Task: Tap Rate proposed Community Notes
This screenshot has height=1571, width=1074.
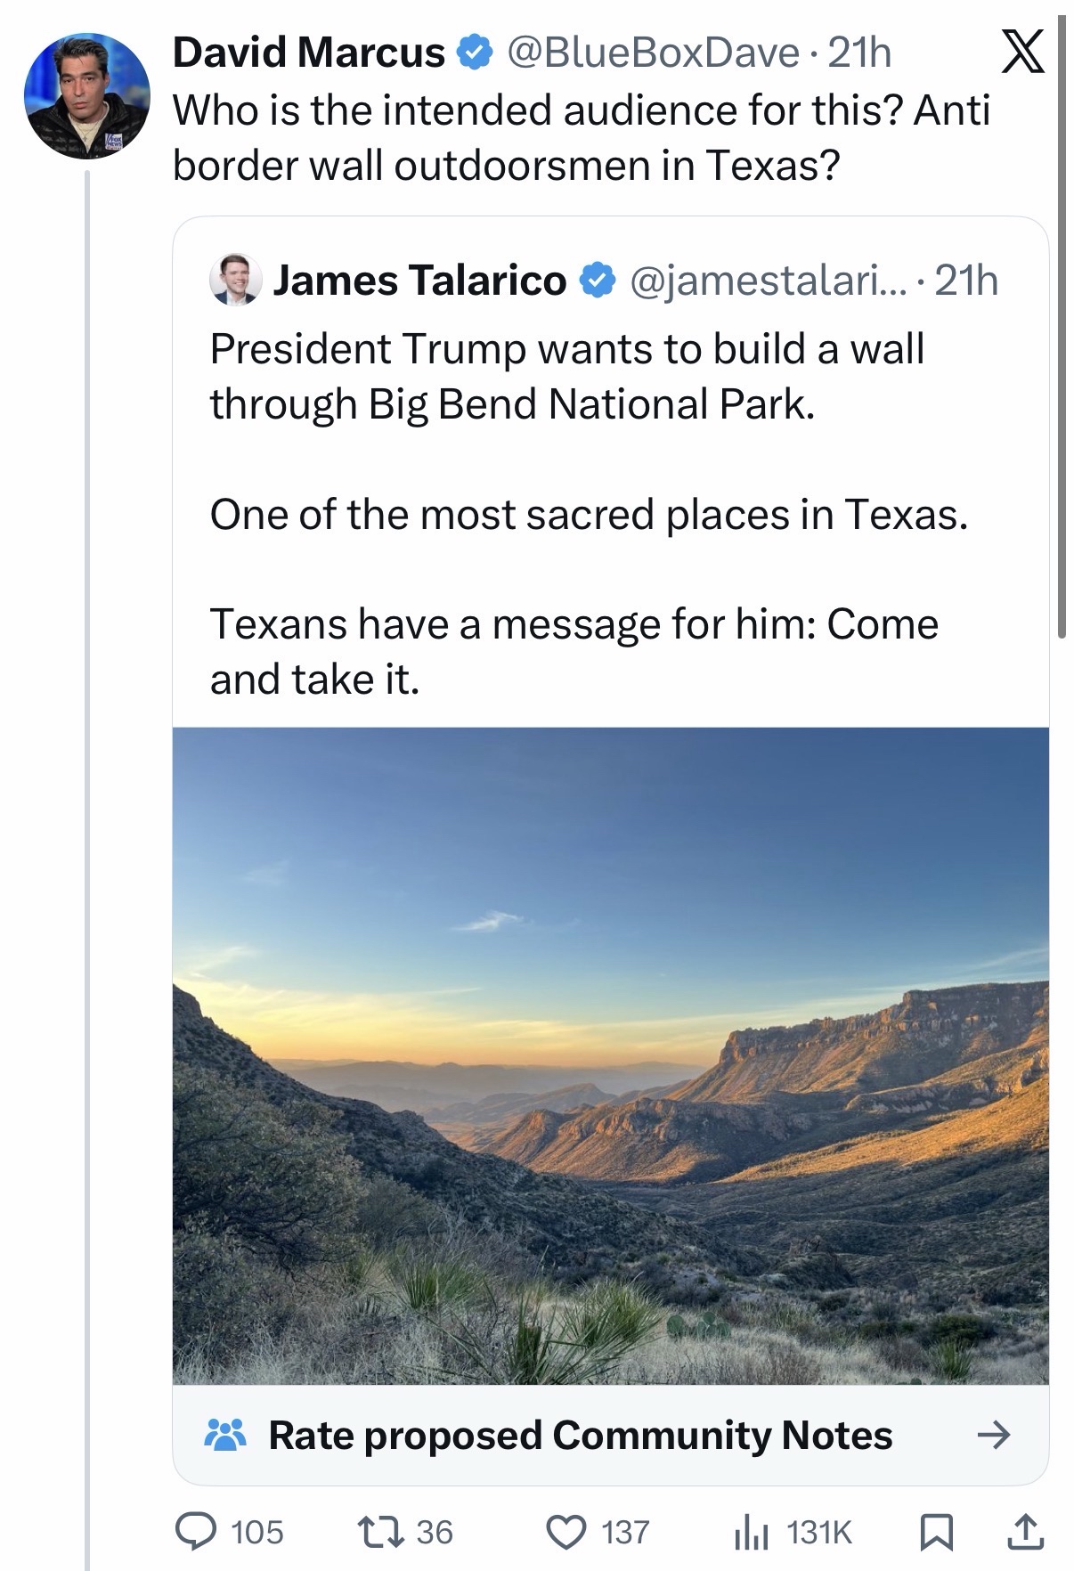Action: [x=580, y=1435]
